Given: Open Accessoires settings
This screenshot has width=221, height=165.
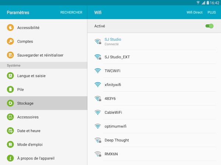Looking at the screenshot, I should [43, 117].
